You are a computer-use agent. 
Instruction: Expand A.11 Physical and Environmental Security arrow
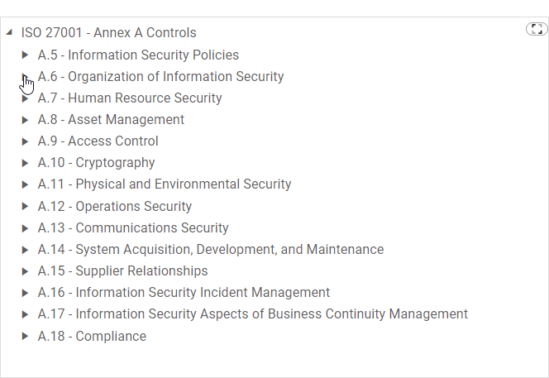(x=26, y=184)
